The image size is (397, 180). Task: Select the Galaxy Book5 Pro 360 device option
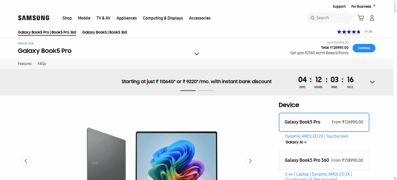[x=324, y=160]
